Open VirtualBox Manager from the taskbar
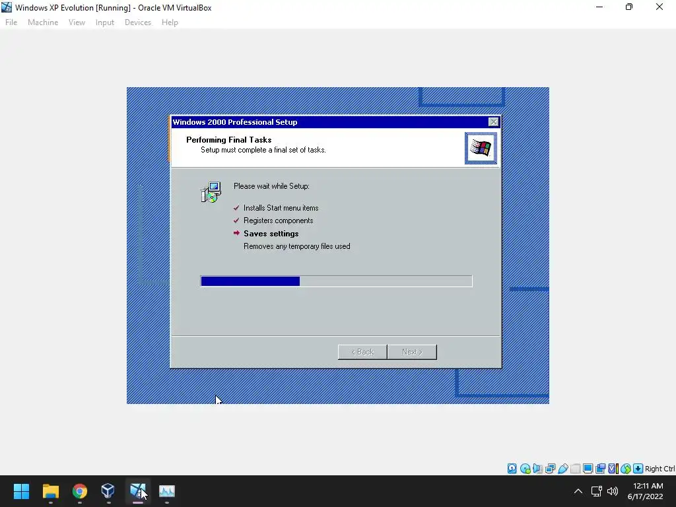 (x=108, y=491)
